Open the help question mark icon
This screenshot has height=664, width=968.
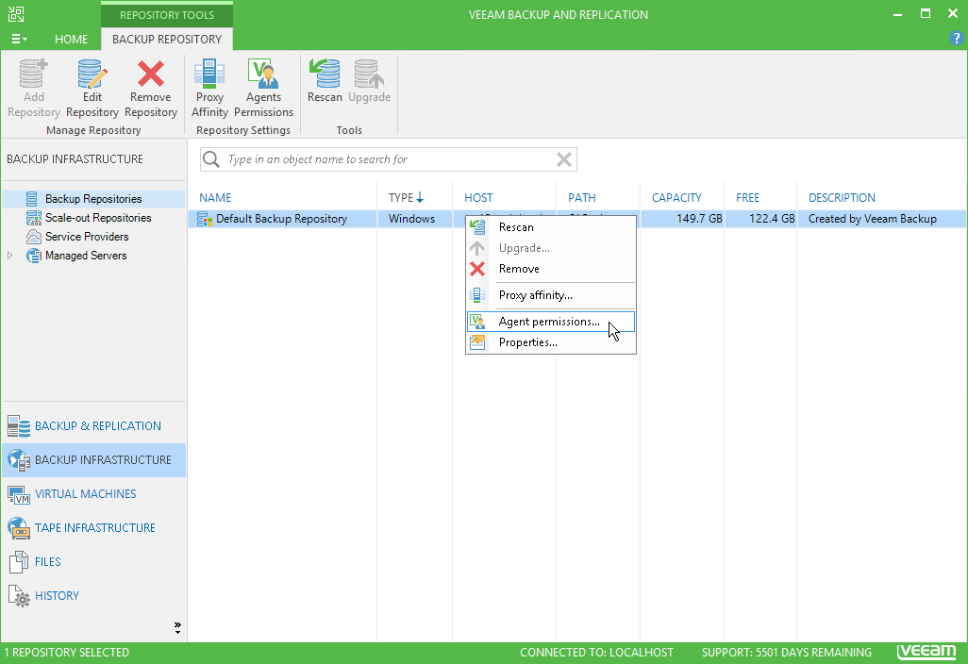coord(956,39)
